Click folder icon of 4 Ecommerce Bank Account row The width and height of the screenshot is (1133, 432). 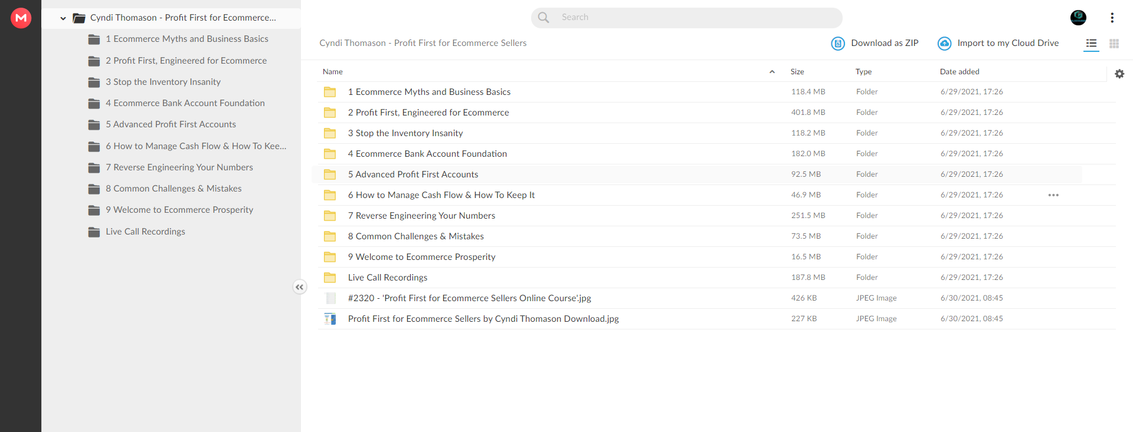pyautogui.click(x=330, y=154)
